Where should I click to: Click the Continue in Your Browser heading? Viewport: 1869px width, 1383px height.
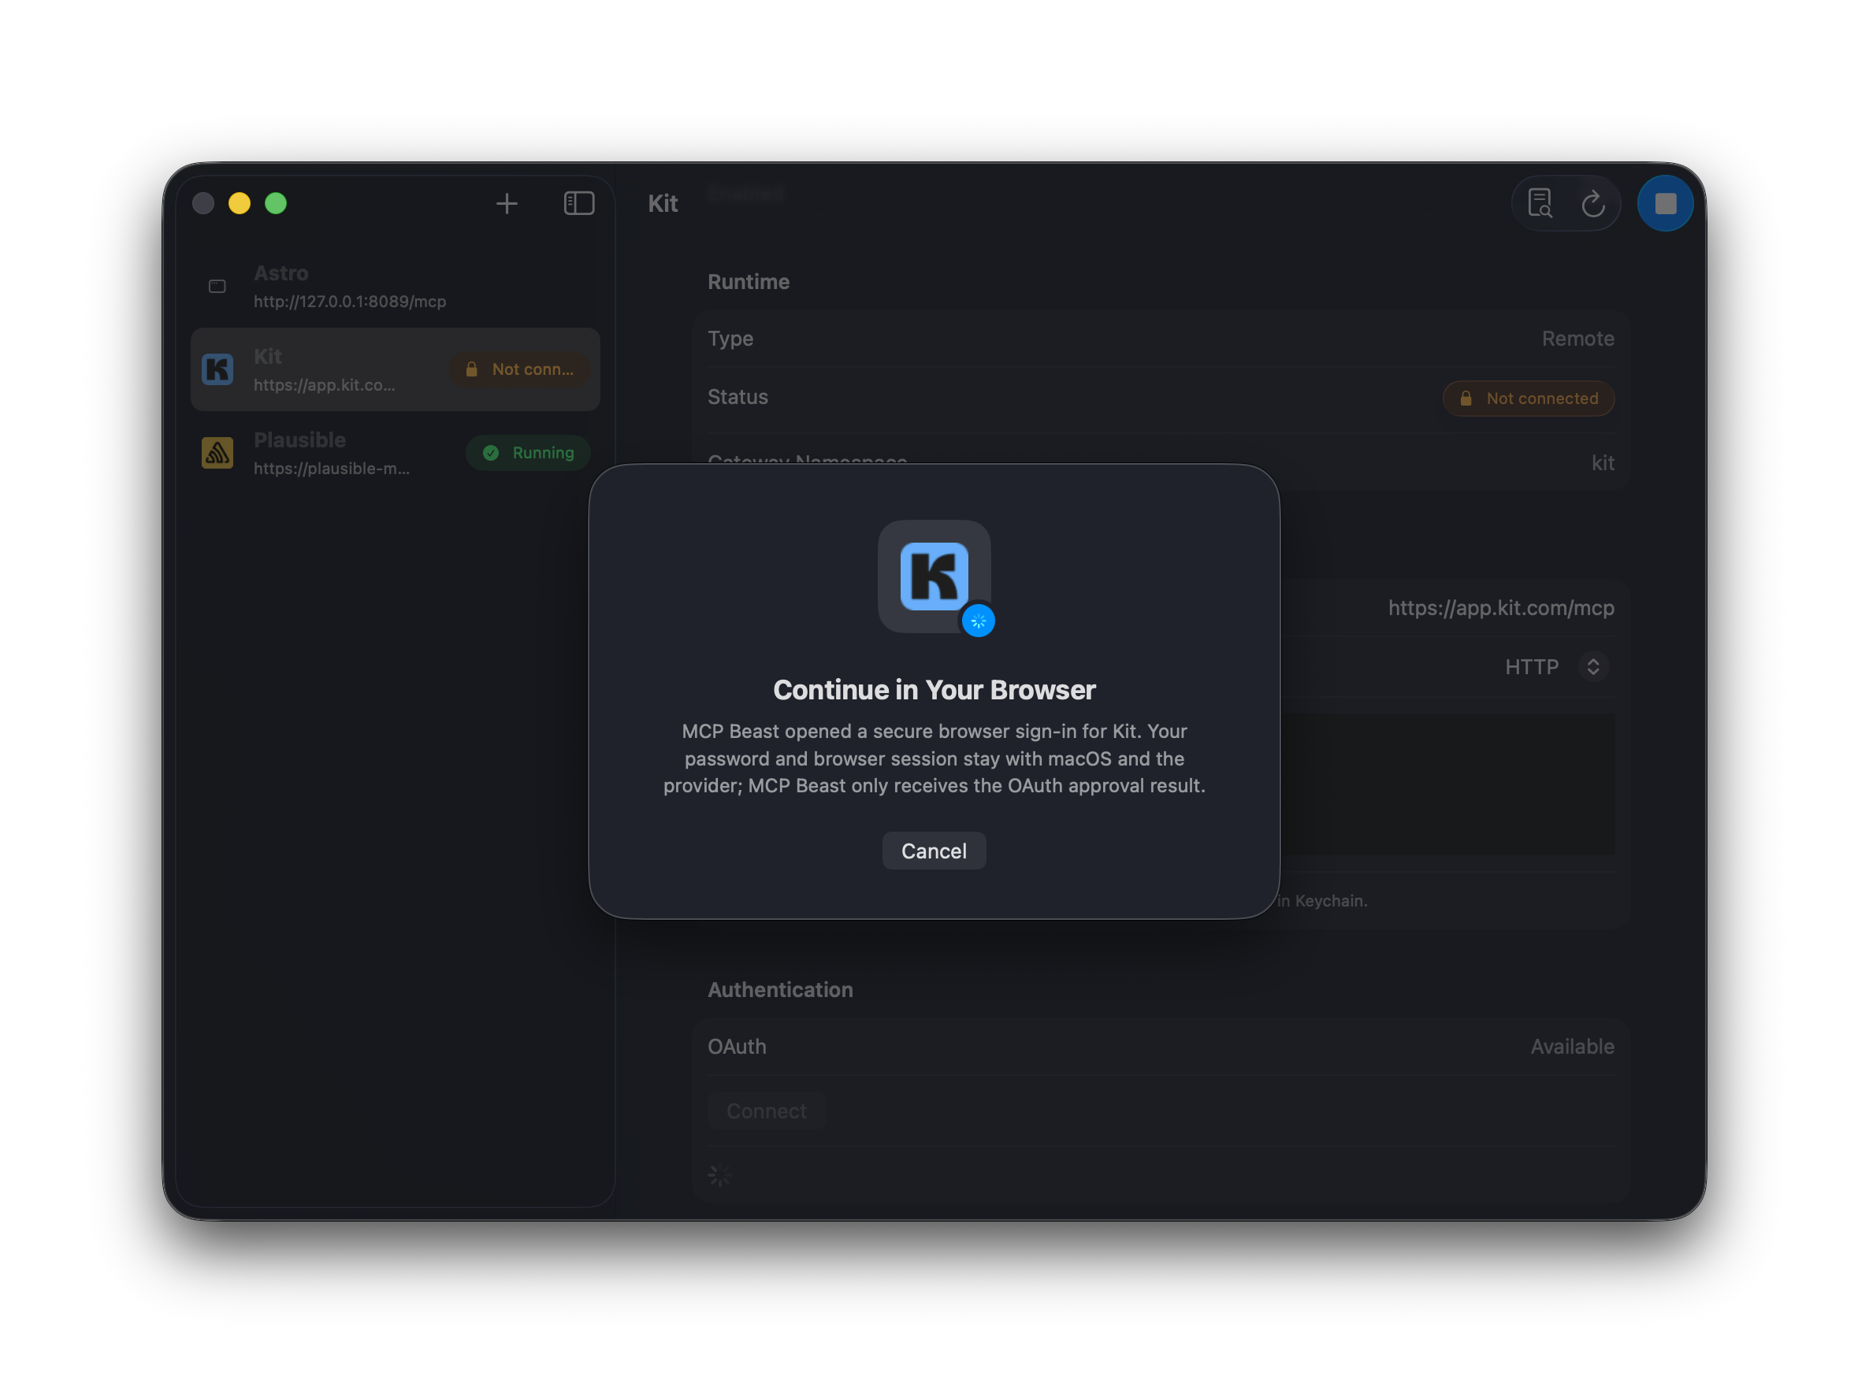pos(934,690)
